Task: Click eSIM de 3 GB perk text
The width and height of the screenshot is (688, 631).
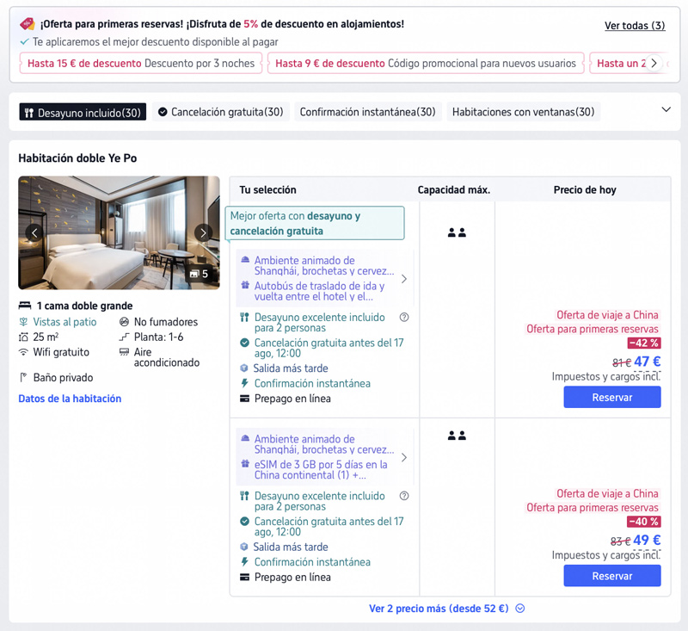Action: click(x=321, y=470)
